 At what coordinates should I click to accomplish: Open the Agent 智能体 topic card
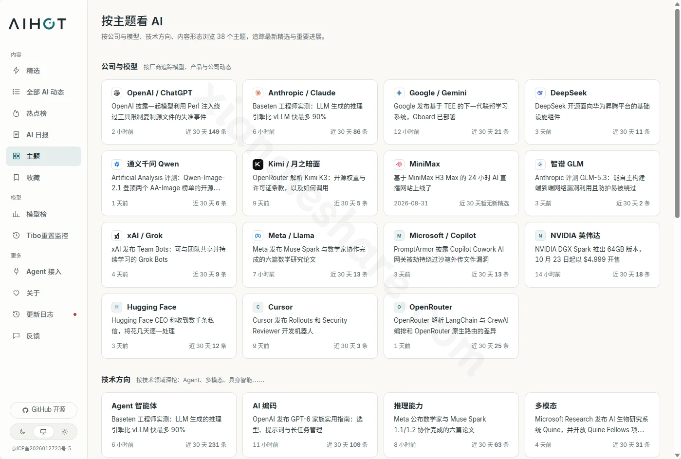[169, 424]
